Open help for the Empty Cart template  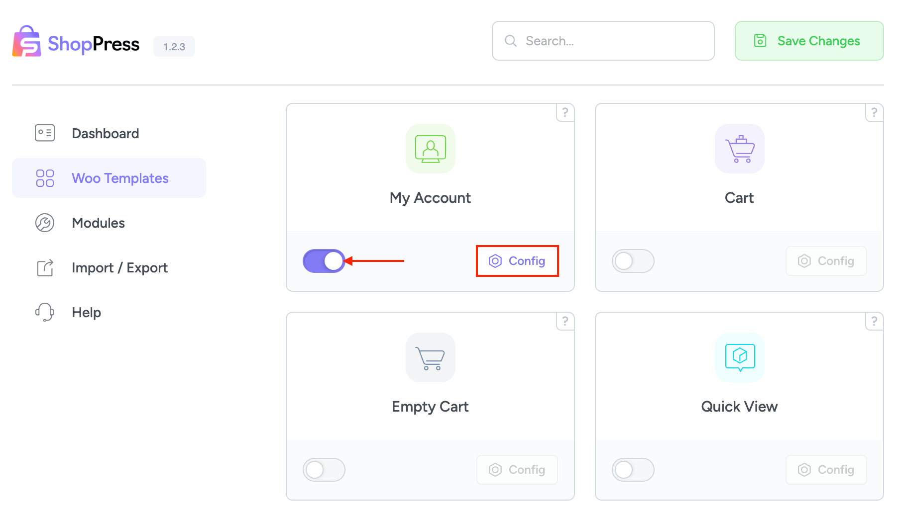tap(565, 321)
